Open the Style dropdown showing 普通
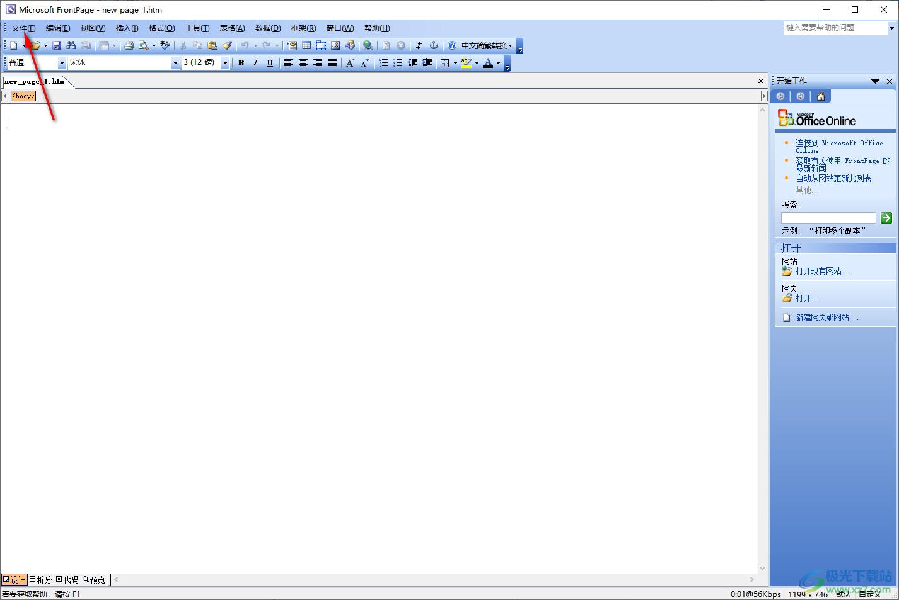899x600 pixels. pos(62,63)
